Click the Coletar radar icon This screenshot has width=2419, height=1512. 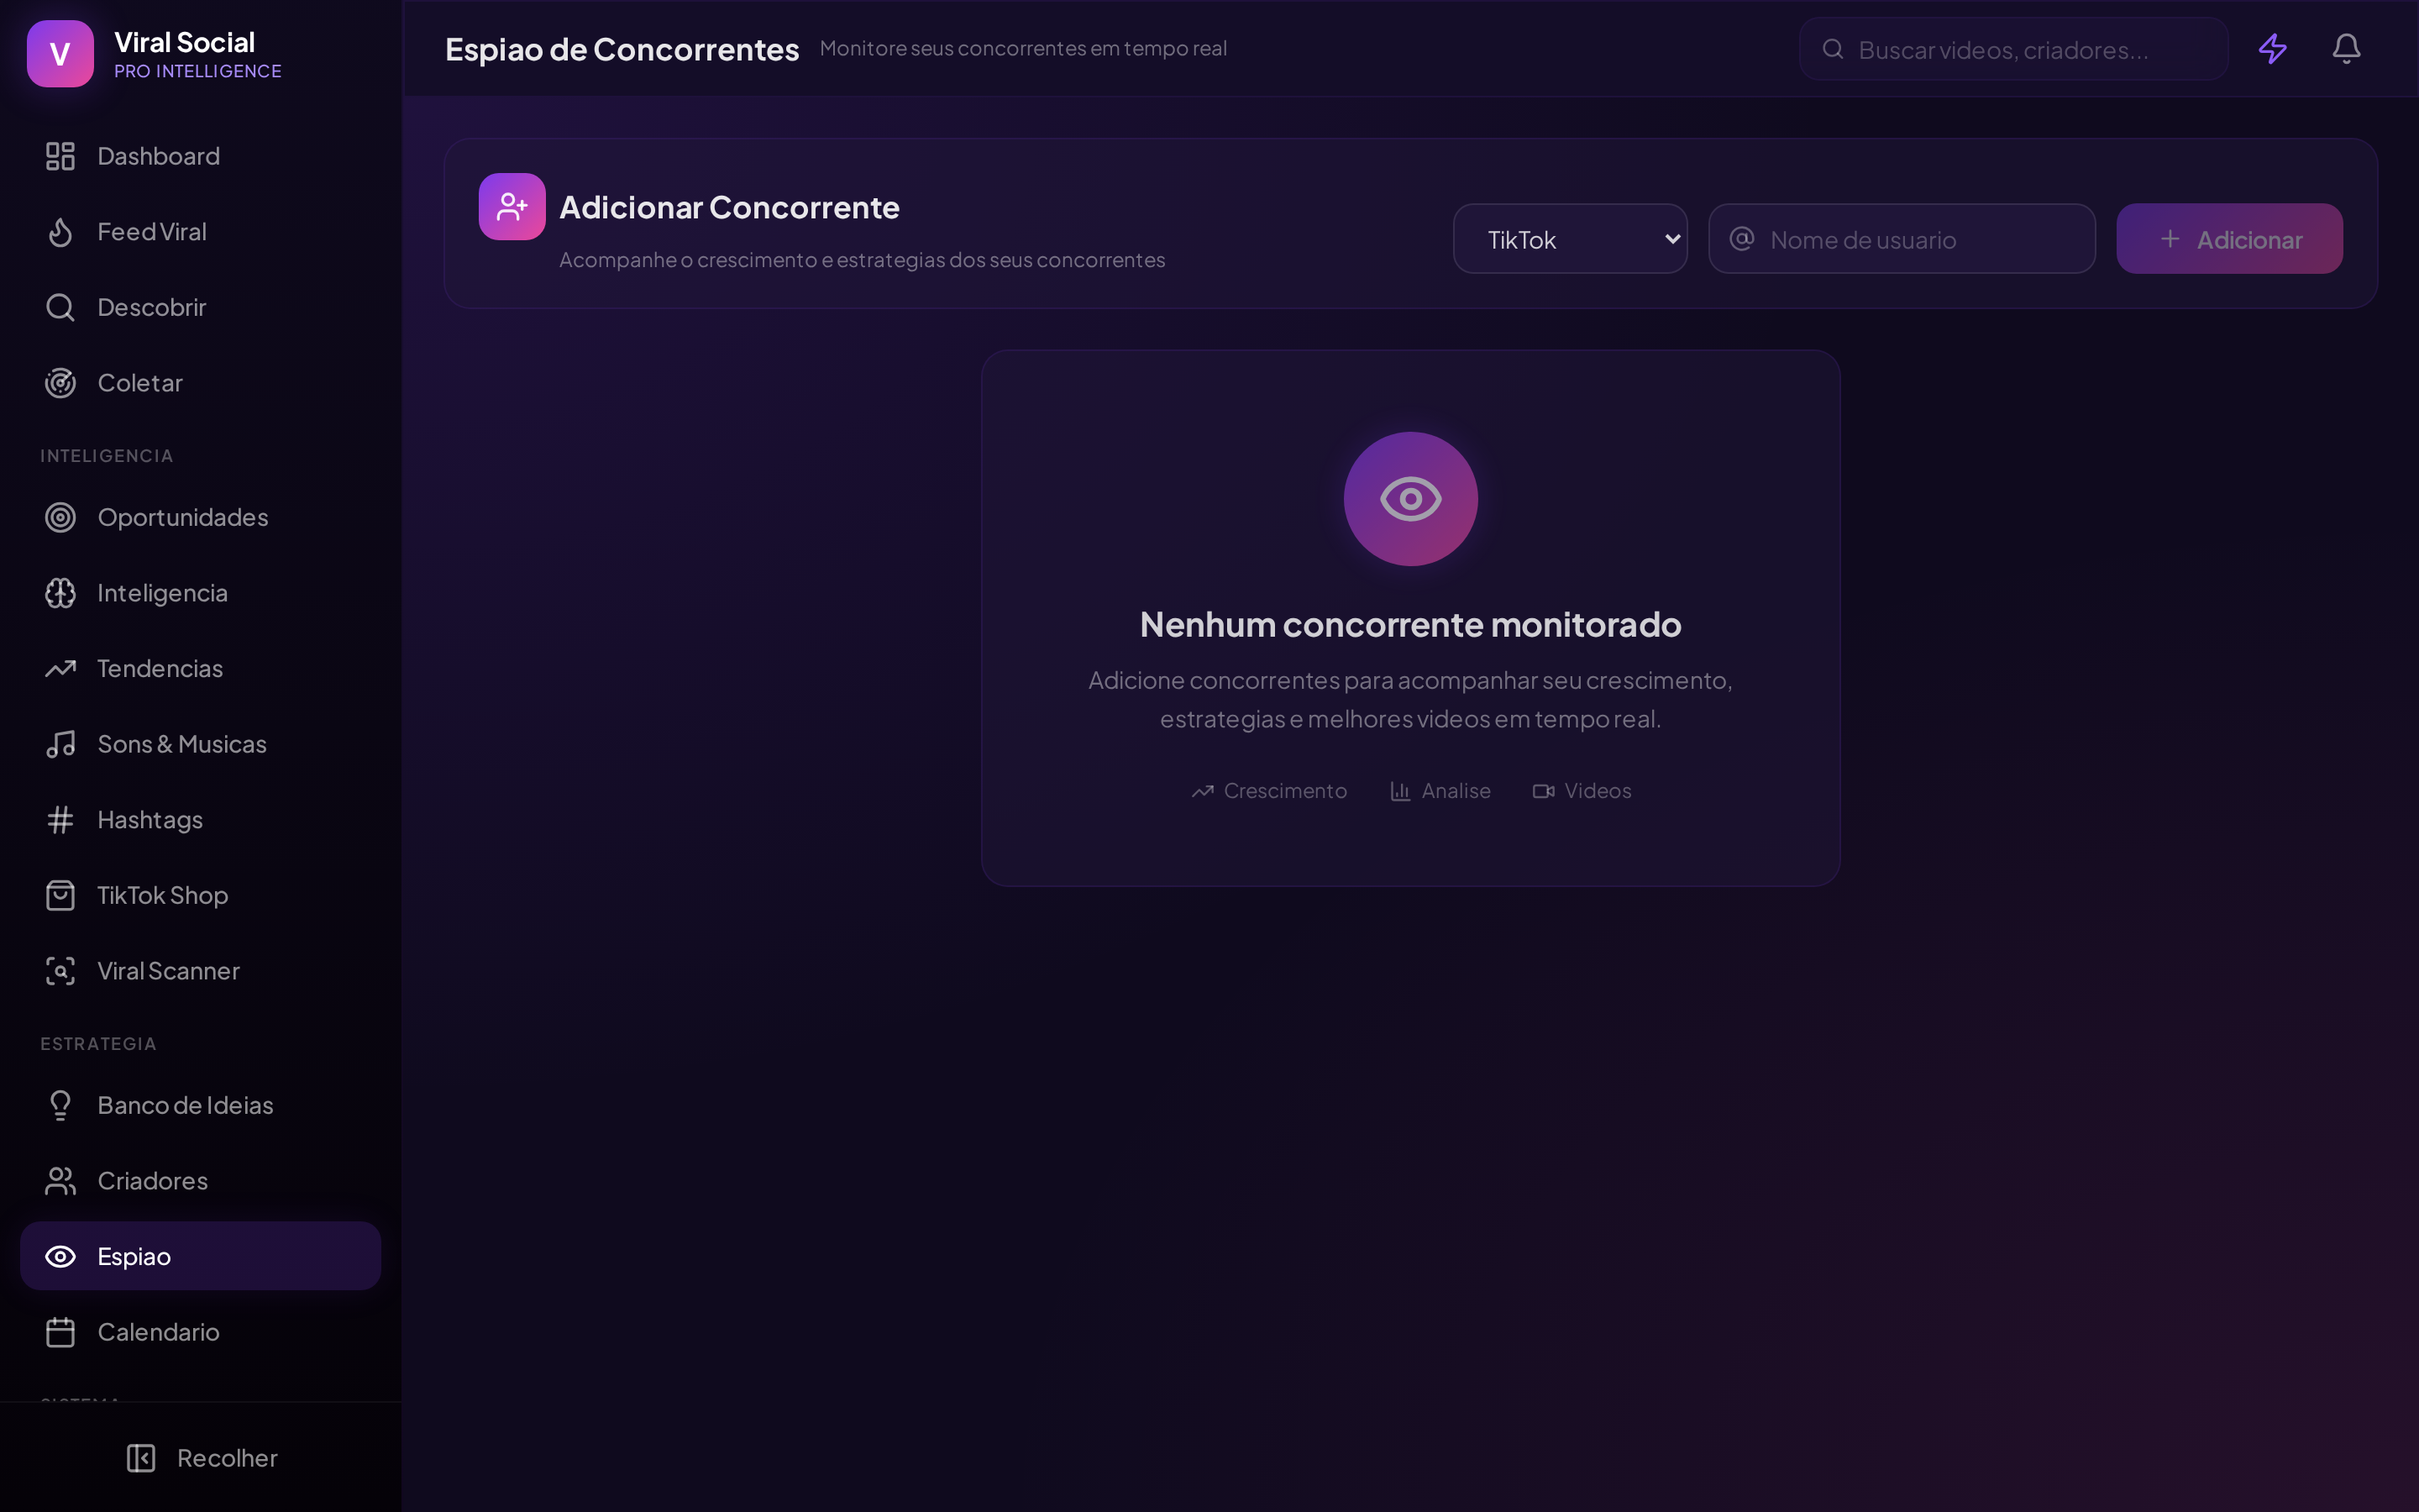[x=60, y=383]
